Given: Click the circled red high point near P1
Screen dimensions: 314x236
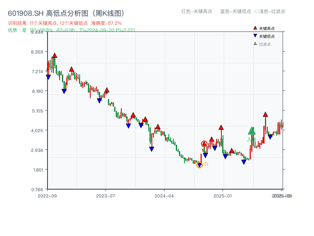Looking at the screenshot, I should [204, 144].
